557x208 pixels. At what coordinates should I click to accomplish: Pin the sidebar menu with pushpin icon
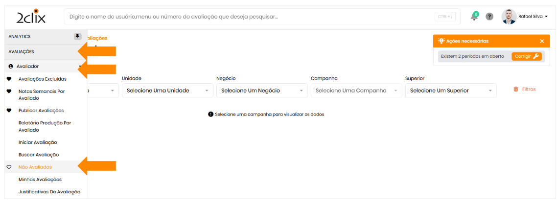77,36
